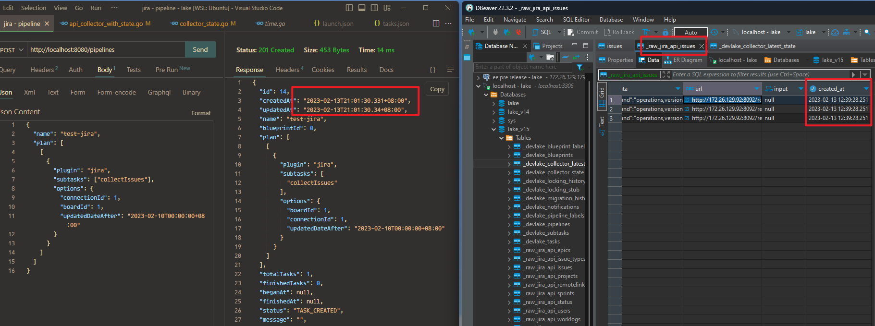Toggle secondary side bar in VS Code

tap(374, 8)
